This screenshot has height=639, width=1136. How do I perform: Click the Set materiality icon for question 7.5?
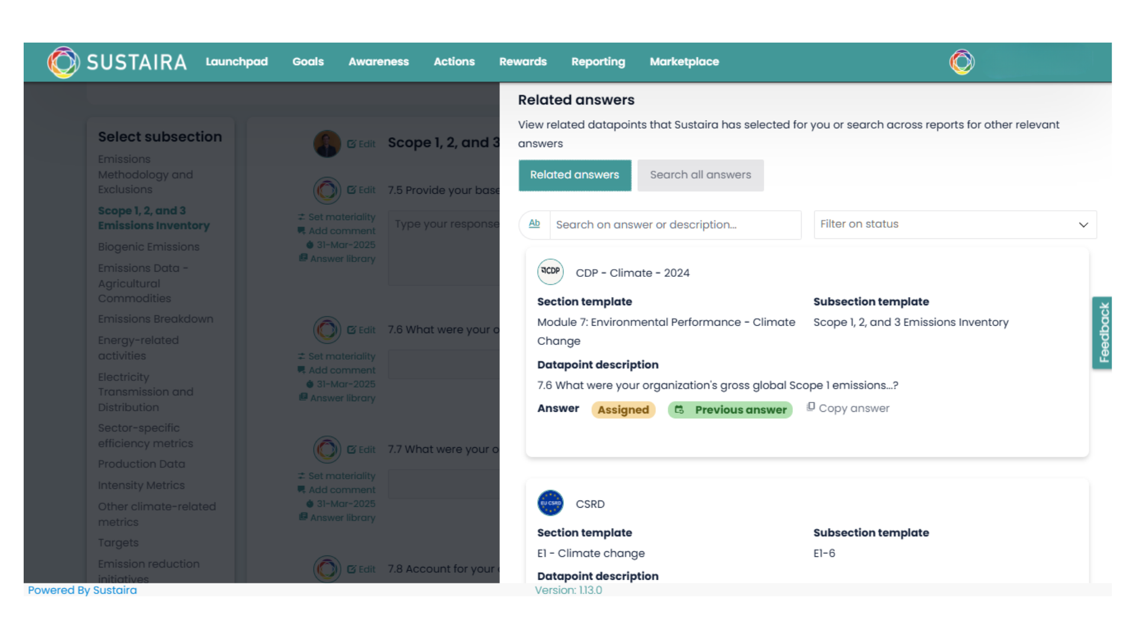[304, 217]
